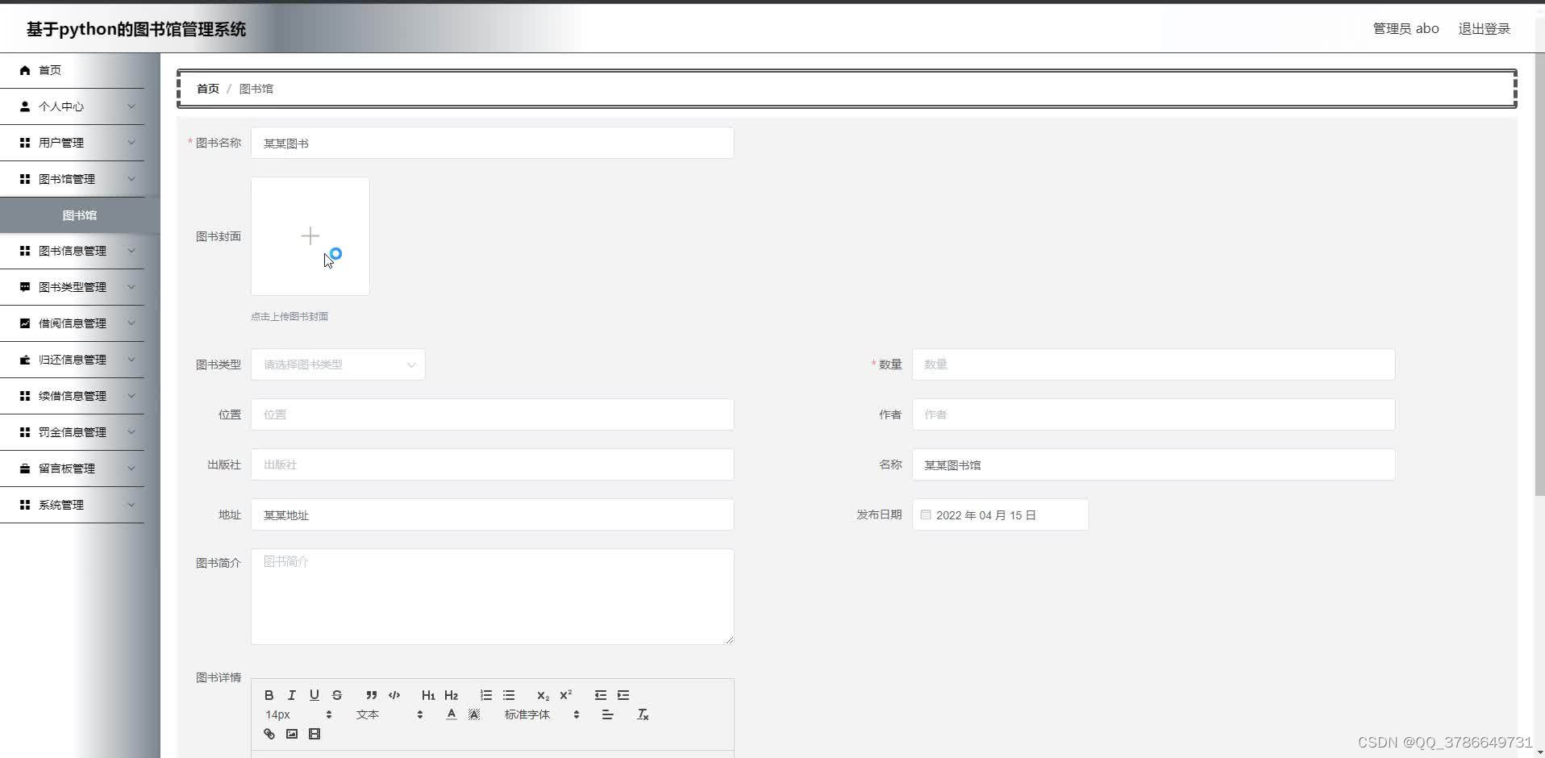This screenshot has width=1545, height=758.
Task: Open the text alignment options
Action: [x=607, y=714]
